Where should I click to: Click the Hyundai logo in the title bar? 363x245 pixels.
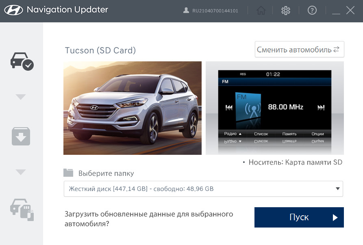point(13,10)
